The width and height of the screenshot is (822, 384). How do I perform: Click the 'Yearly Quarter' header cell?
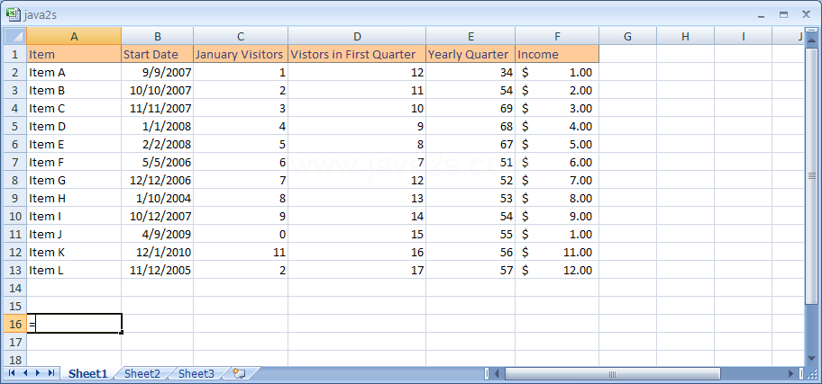[470, 55]
